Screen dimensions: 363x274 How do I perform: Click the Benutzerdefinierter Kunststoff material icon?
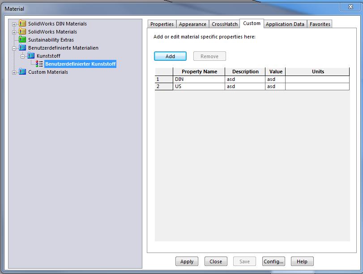point(39,64)
